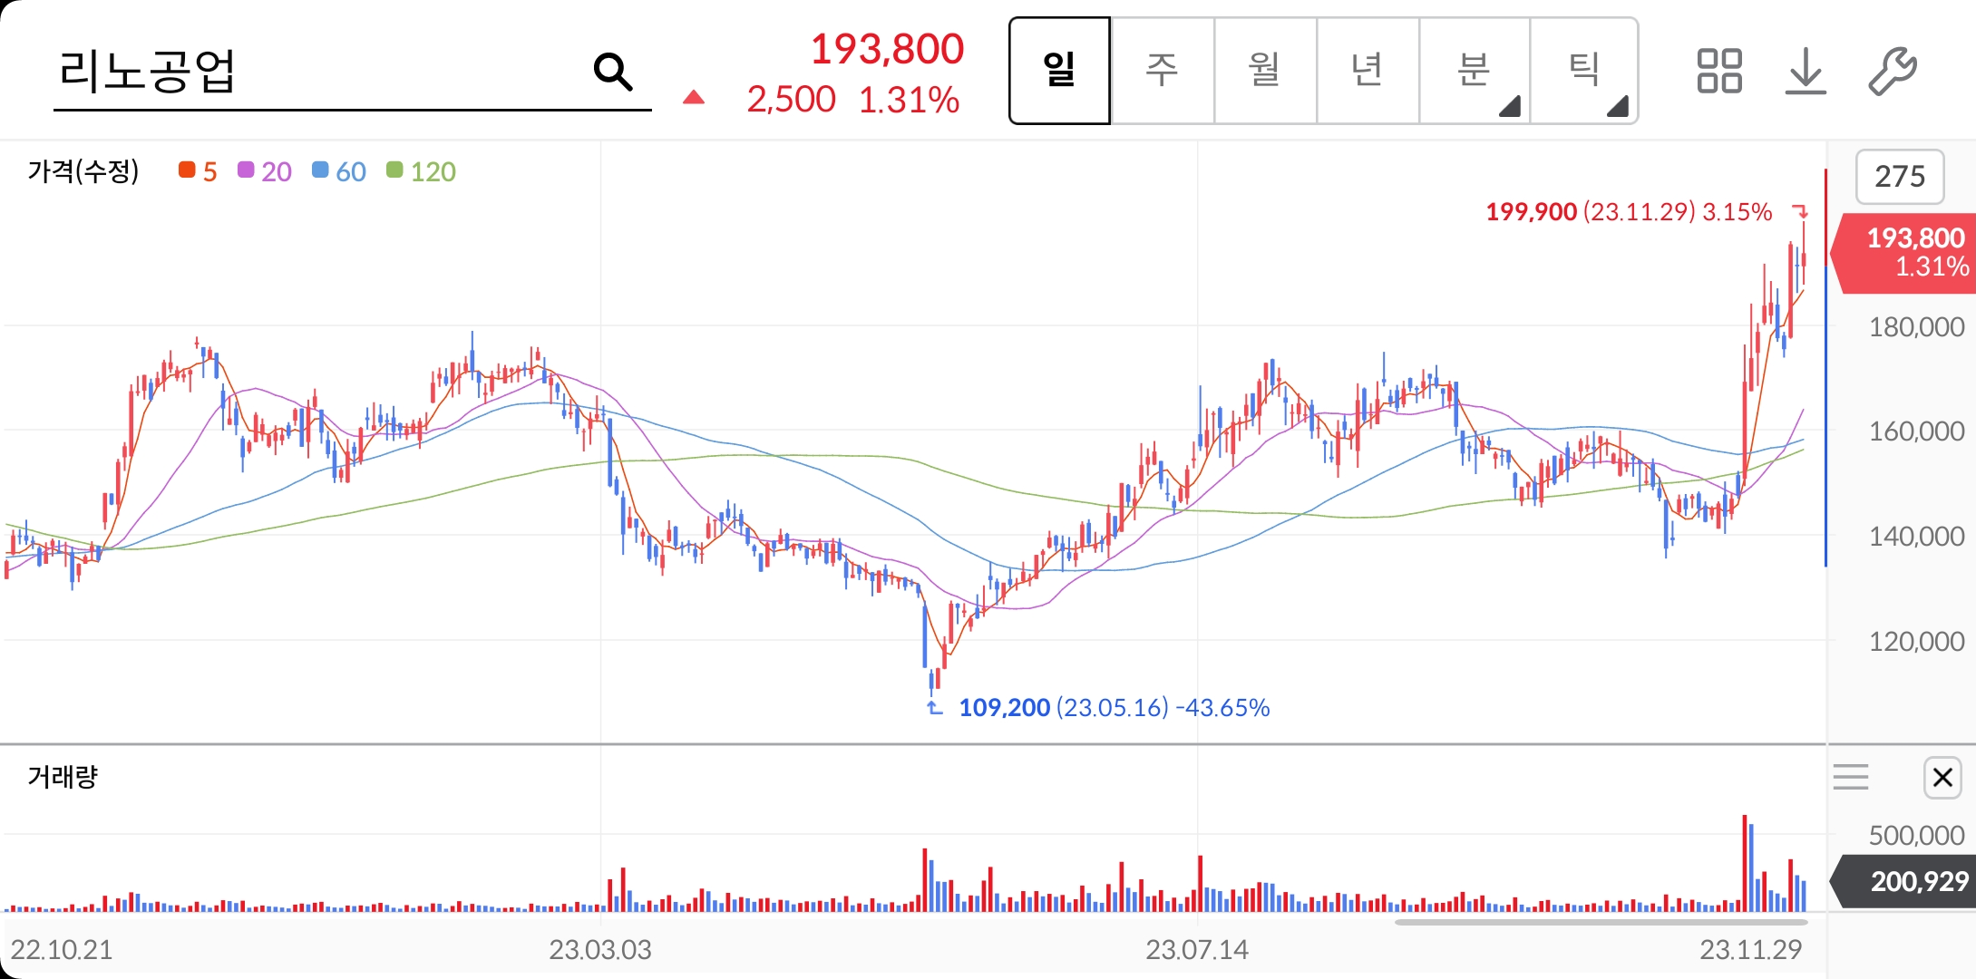Click the green 120-day average swatch
Screen dimensions: 1976x979
coord(394,170)
